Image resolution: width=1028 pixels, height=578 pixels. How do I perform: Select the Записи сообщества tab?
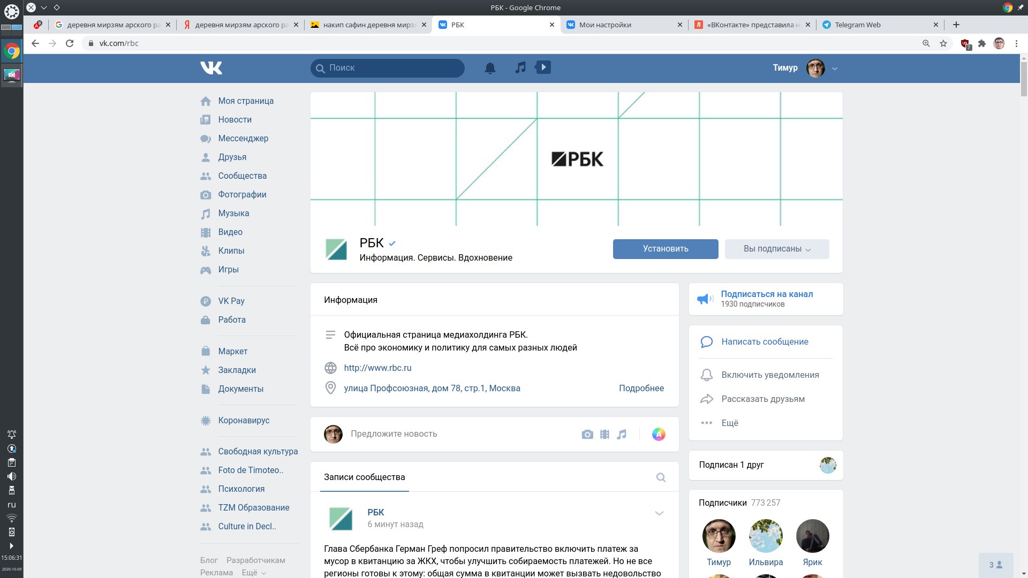[x=364, y=477]
